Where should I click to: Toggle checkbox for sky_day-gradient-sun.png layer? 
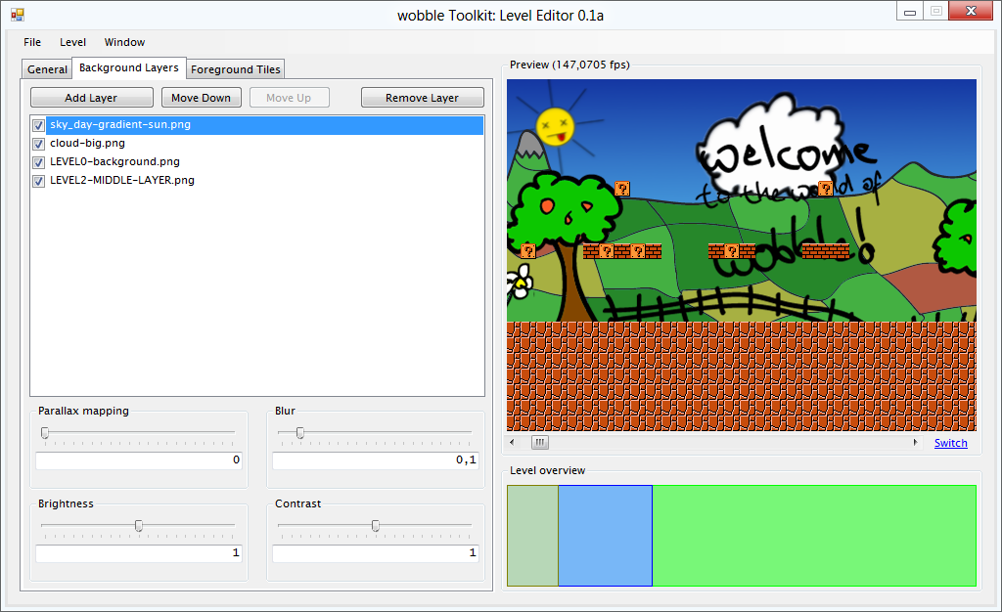pyautogui.click(x=38, y=125)
